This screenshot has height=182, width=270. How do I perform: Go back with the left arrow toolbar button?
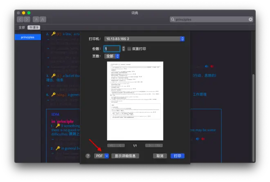tap(20, 20)
